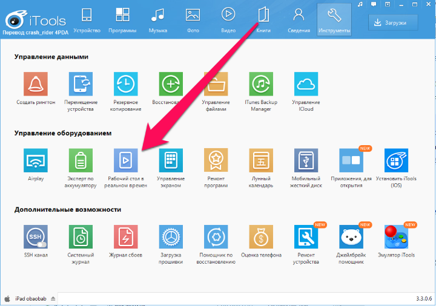The width and height of the screenshot is (436, 306).
Task: Open Ремонт программ tool
Action: (216, 160)
